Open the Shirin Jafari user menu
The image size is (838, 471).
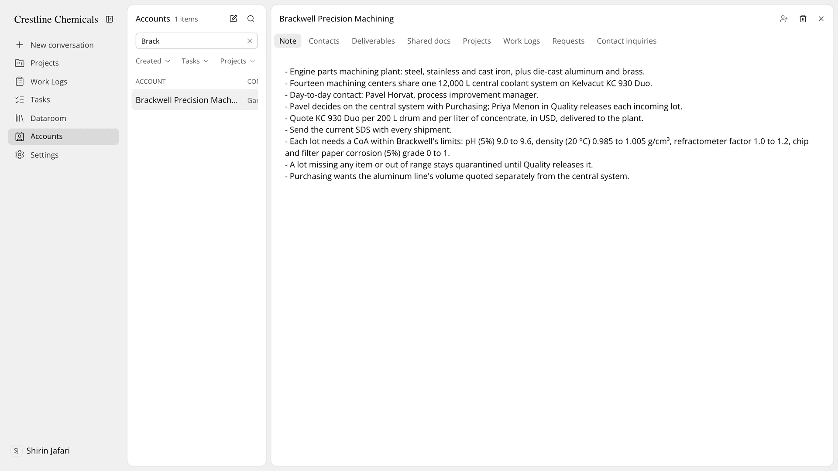(x=48, y=451)
